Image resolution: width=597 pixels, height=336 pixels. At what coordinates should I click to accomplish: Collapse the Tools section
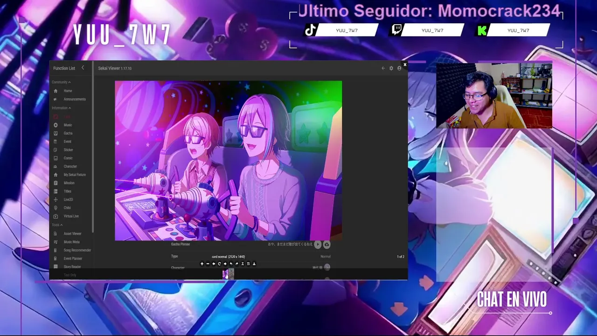pos(57,225)
